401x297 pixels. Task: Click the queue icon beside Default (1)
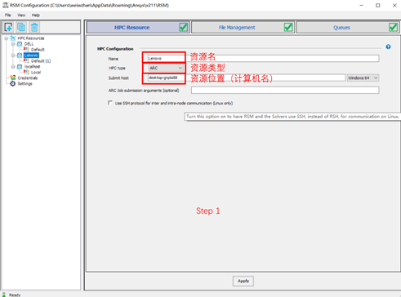pyautogui.click(x=26, y=61)
